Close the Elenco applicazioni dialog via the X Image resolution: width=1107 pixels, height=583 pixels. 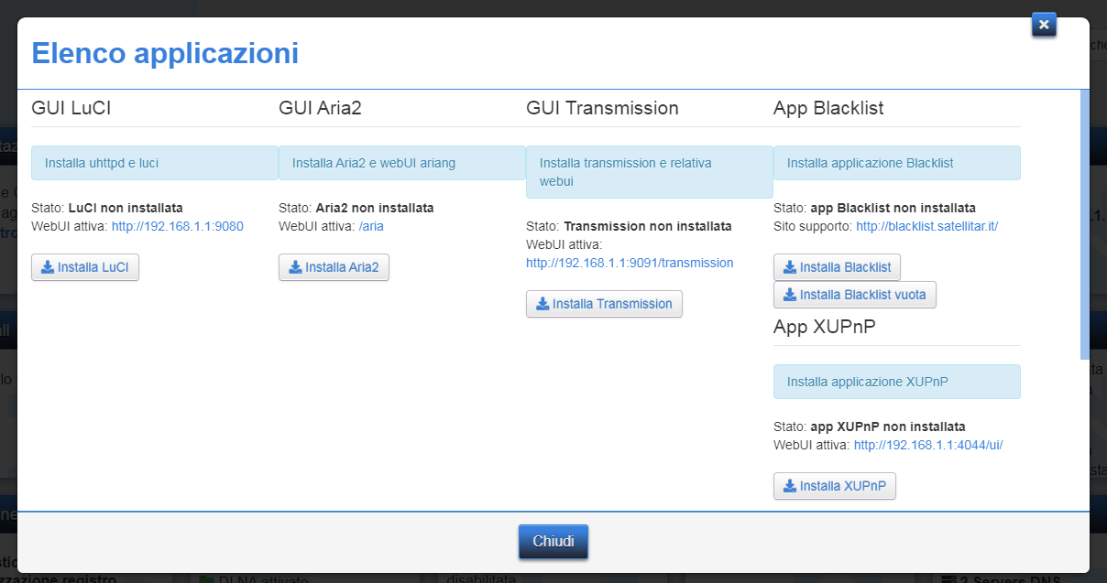coord(1044,25)
